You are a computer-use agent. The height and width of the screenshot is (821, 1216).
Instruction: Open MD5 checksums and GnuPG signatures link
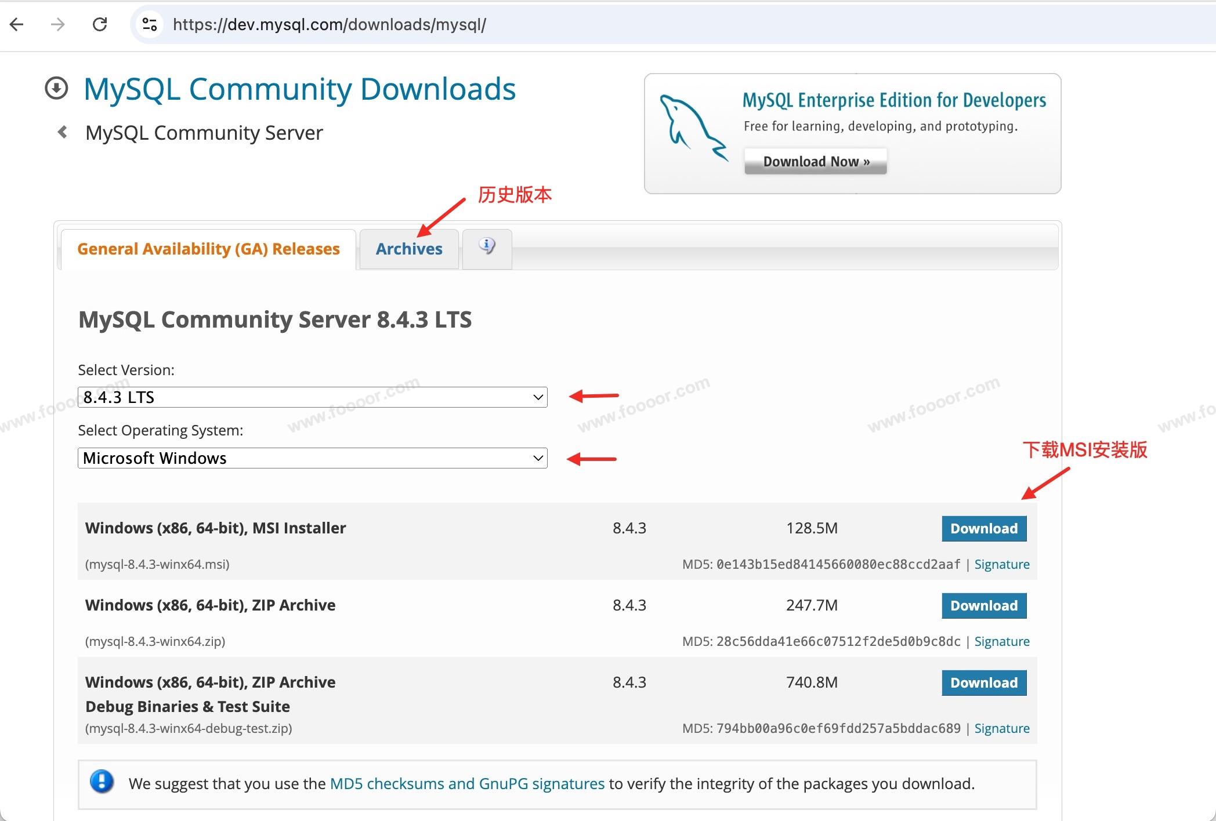467,783
